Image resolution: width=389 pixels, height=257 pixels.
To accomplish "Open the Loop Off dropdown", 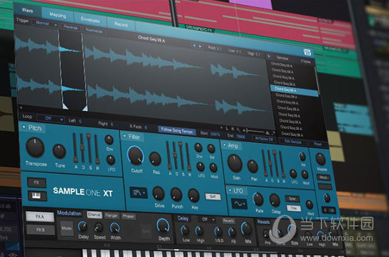I will [51, 119].
